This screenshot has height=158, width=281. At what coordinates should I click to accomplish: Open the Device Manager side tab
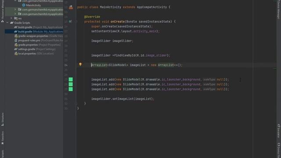(x=279, y=10)
